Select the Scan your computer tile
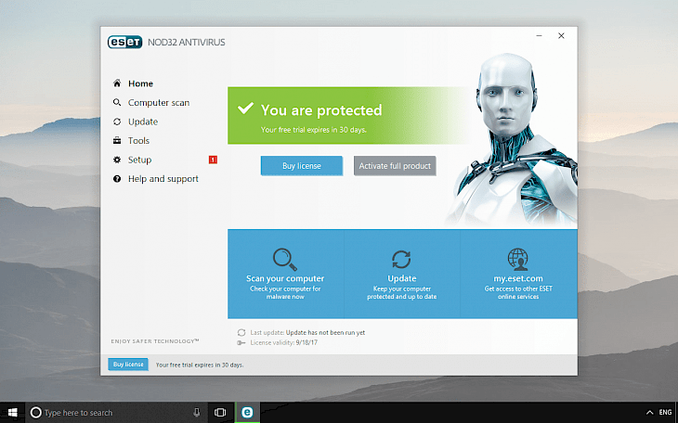 (285, 274)
